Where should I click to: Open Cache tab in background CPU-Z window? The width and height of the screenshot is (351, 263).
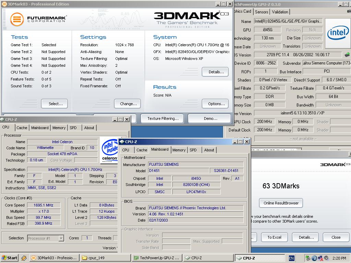pos(22,128)
